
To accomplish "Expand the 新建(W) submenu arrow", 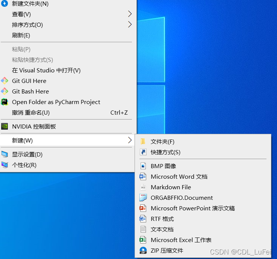I will point(130,140).
